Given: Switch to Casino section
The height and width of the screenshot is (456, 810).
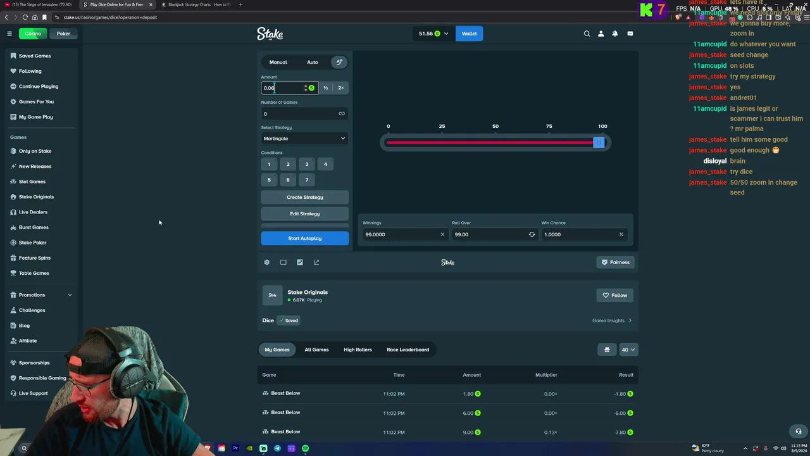Looking at the screenshot, I should pos(33,34).
